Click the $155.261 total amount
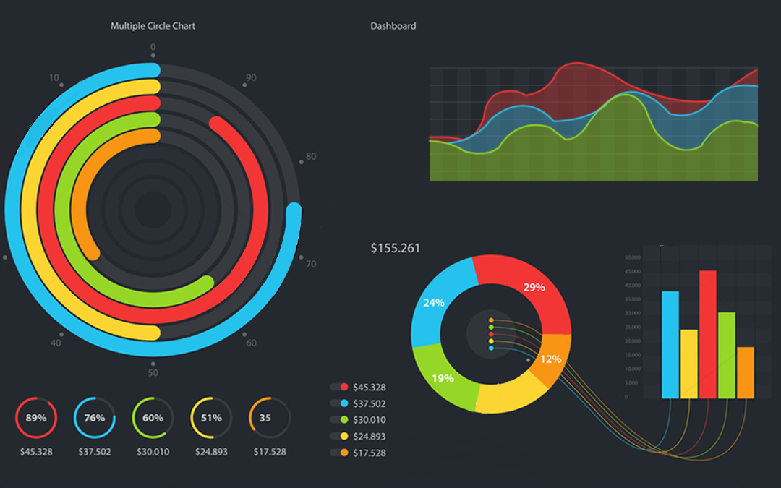Viewport: 781px width, 488px height. coord(395,248)
